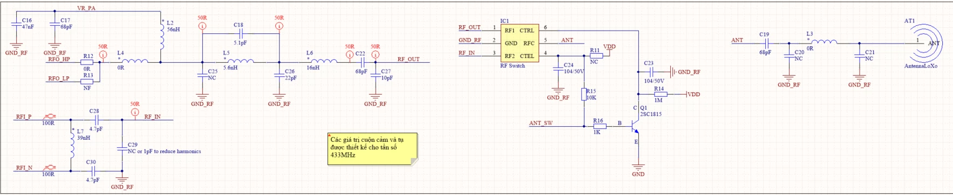Click RF_IN label at IC1 pin 3
953x195 pixels.
coord(467,53)
